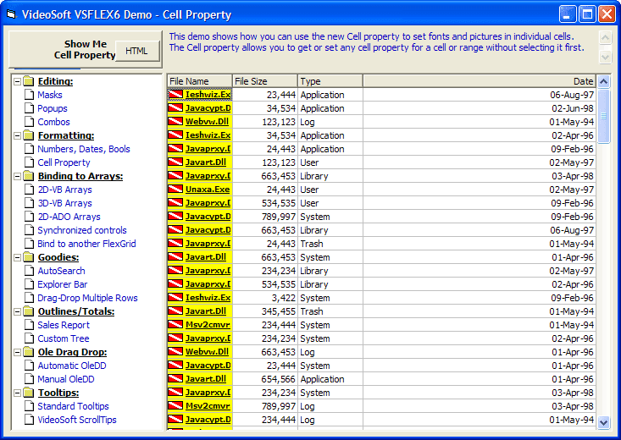
Task: Click the page icon beside AutoSearch
Action: coord(29,271)
